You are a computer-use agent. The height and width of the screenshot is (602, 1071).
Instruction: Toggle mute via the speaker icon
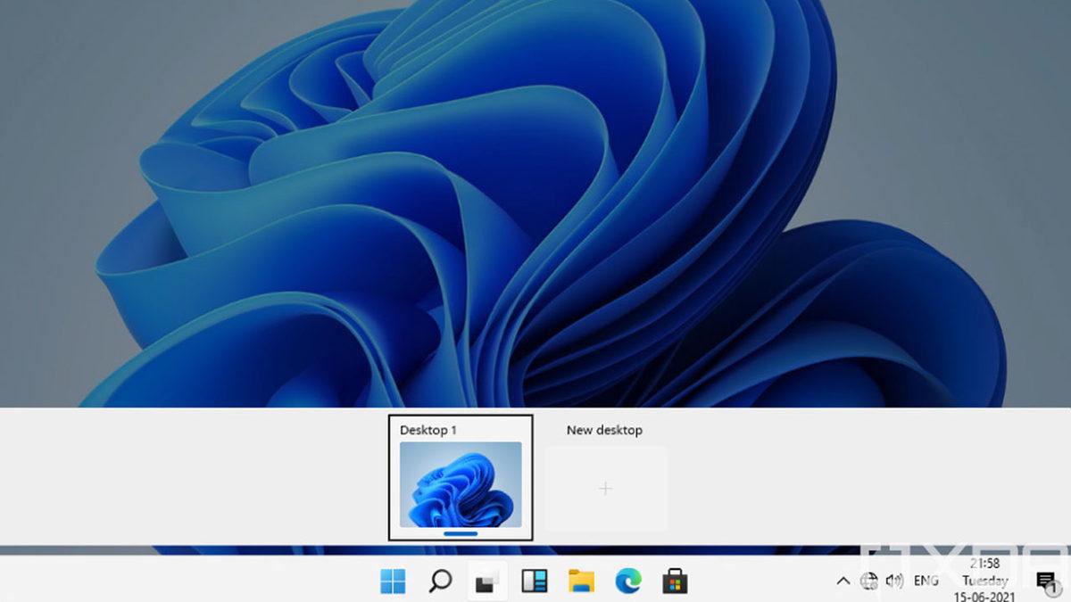(895, 581)
